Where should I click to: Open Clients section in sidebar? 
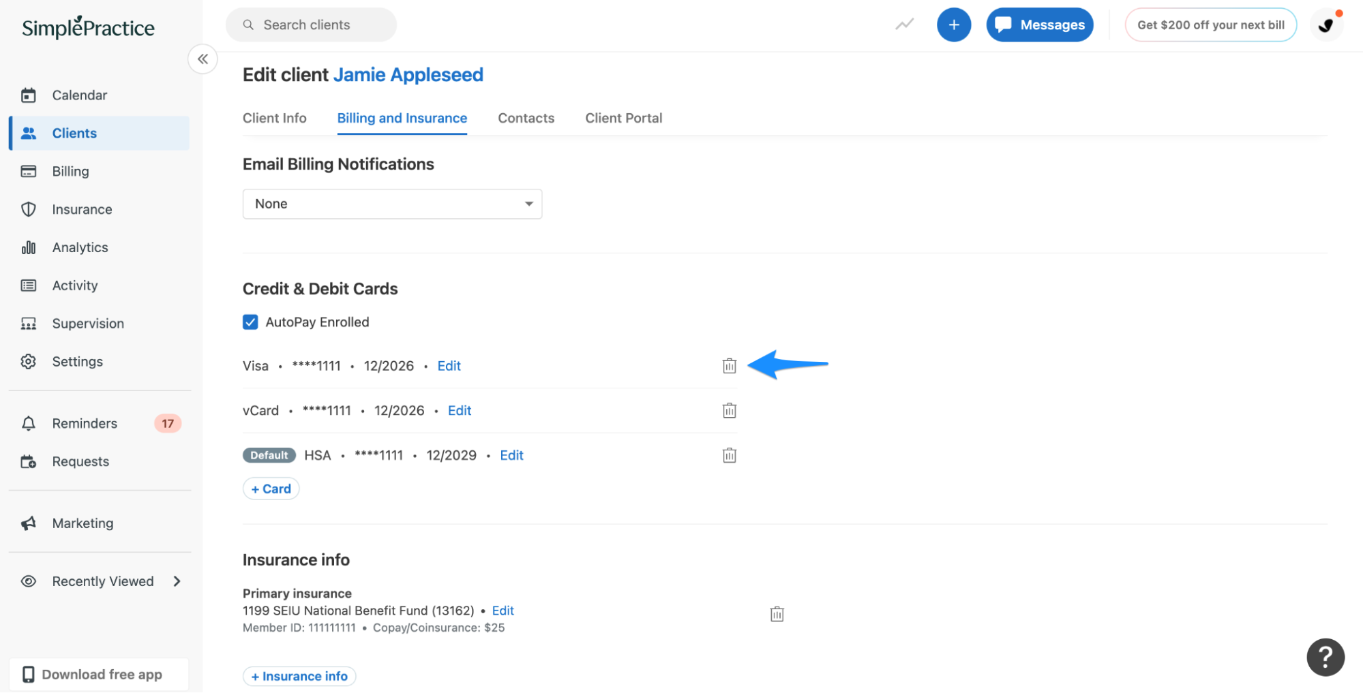coord(100,133)
